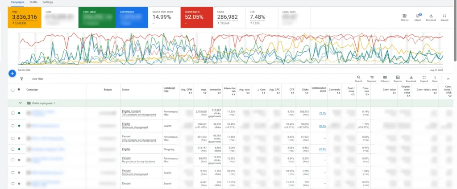The image size is (457, 189).
Task: Tick the select-all checkbox in table header
Action: (x=13, y=90)
